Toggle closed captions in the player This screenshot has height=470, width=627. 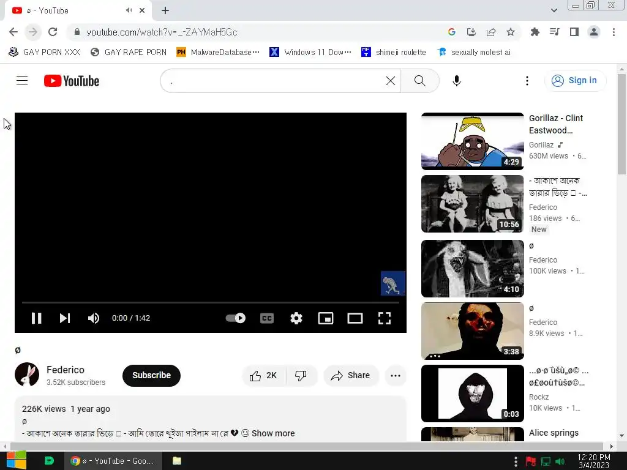pyautogui.click(x=267, y=318)
